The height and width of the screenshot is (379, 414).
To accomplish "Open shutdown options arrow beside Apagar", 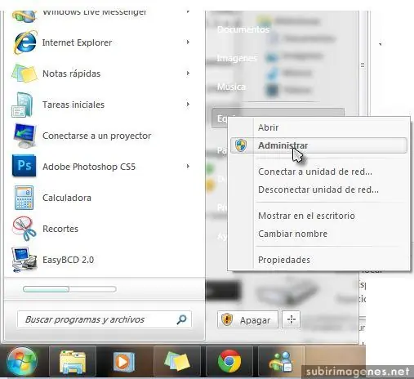I will point(291,319).
